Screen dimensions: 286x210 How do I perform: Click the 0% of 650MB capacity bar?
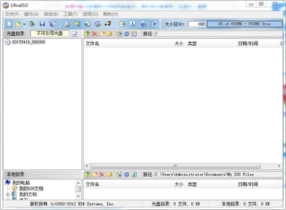(x=244, y=24)
